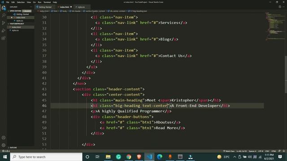Click CRLF line ending selector
287x161 pixels.
click(x=267, y=151)
